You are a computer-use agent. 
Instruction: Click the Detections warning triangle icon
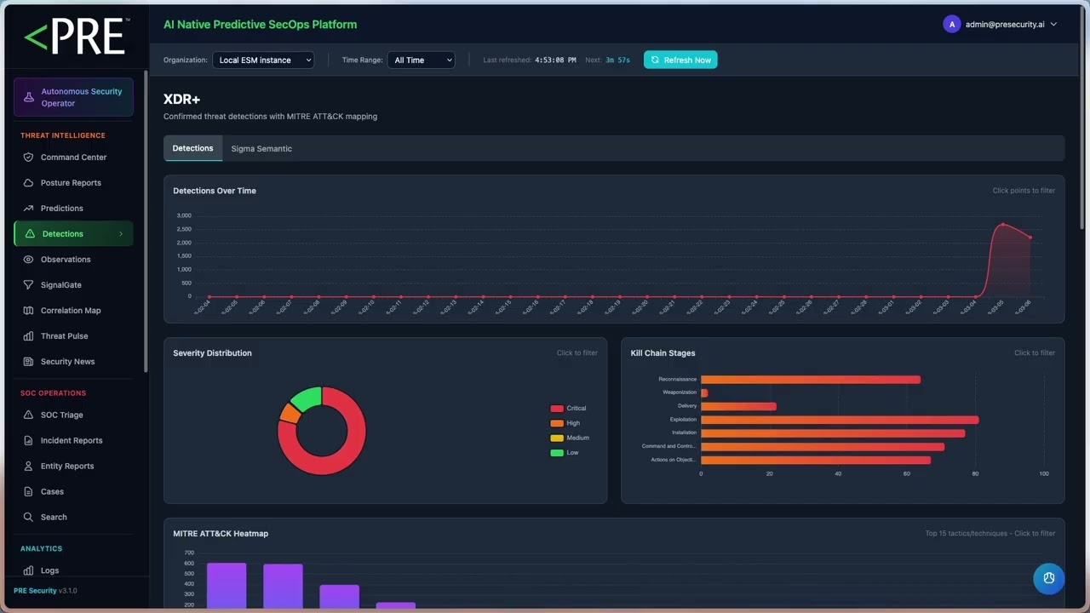pyautogui.click(x=31, y=234)
